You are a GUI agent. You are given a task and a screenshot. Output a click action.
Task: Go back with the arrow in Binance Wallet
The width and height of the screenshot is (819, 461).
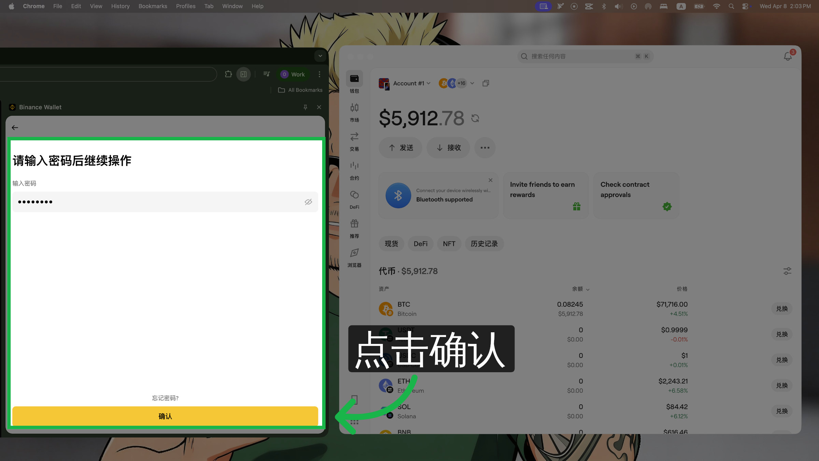[x=15, y=127]
